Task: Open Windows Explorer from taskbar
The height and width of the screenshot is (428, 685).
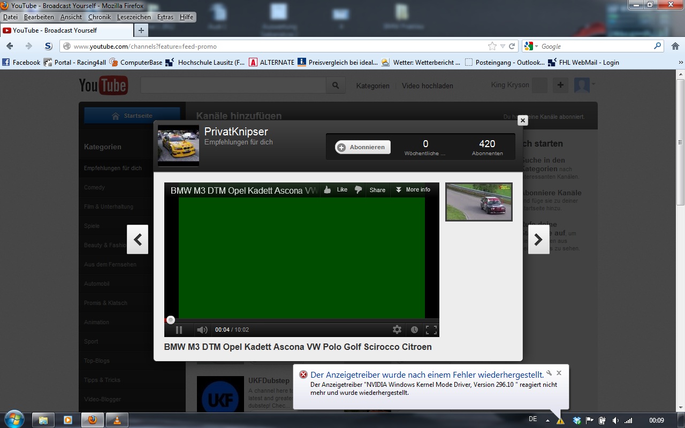Action: [x=44, y=420]
